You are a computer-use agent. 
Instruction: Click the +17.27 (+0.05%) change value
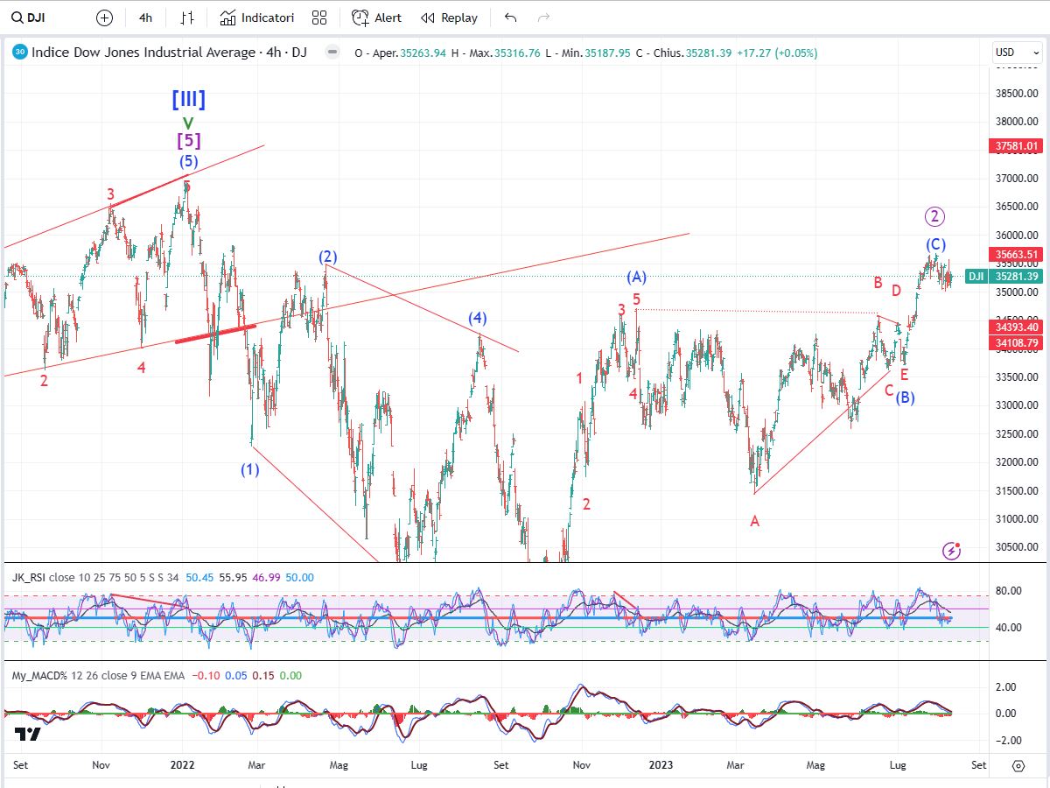(777, 53)
